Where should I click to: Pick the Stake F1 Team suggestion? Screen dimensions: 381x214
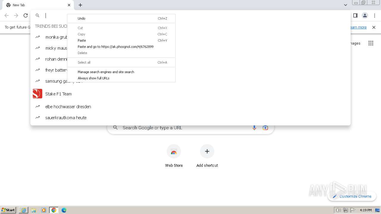(x=190, y=94)
